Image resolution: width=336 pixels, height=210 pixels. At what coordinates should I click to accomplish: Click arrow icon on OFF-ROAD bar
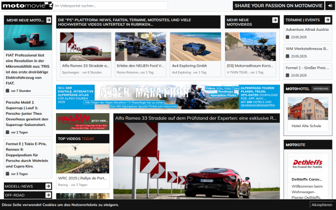coord(48,195)
